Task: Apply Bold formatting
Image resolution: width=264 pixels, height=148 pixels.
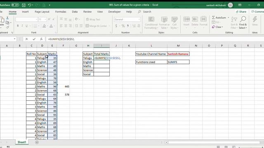Action: [18, 25]
